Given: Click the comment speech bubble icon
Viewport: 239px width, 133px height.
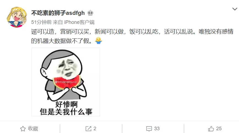Looking at the screenshot, I should 149,129.
